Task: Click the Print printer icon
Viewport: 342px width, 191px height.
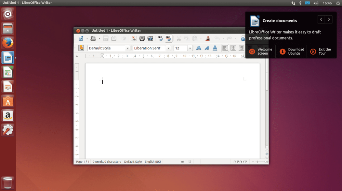Action: coord(142,39)
